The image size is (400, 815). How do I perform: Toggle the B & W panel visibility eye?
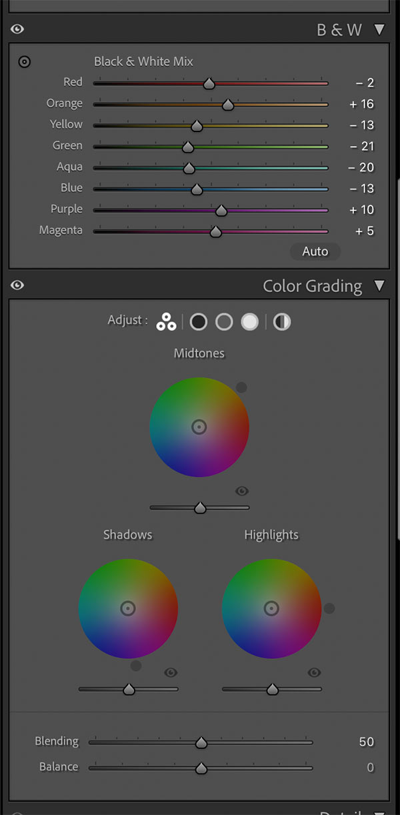pyautogui.click(x=17, y=29)
